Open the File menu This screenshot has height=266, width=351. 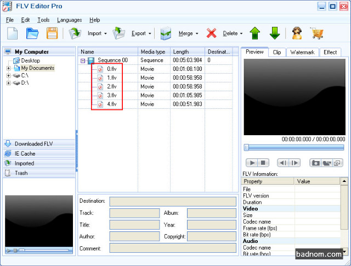pyautogui.click(x=10, y=20)
